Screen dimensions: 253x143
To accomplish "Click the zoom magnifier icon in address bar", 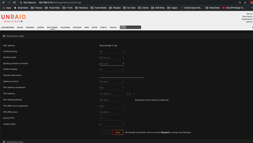I will (240, 3).
